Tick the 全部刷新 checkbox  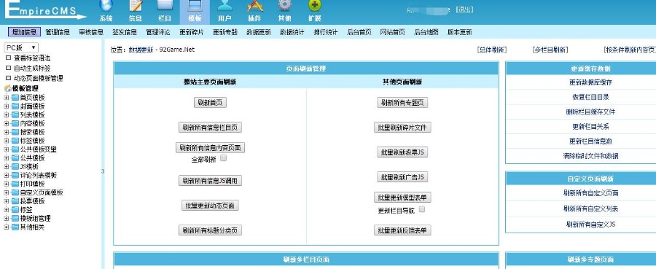(224, 158)
